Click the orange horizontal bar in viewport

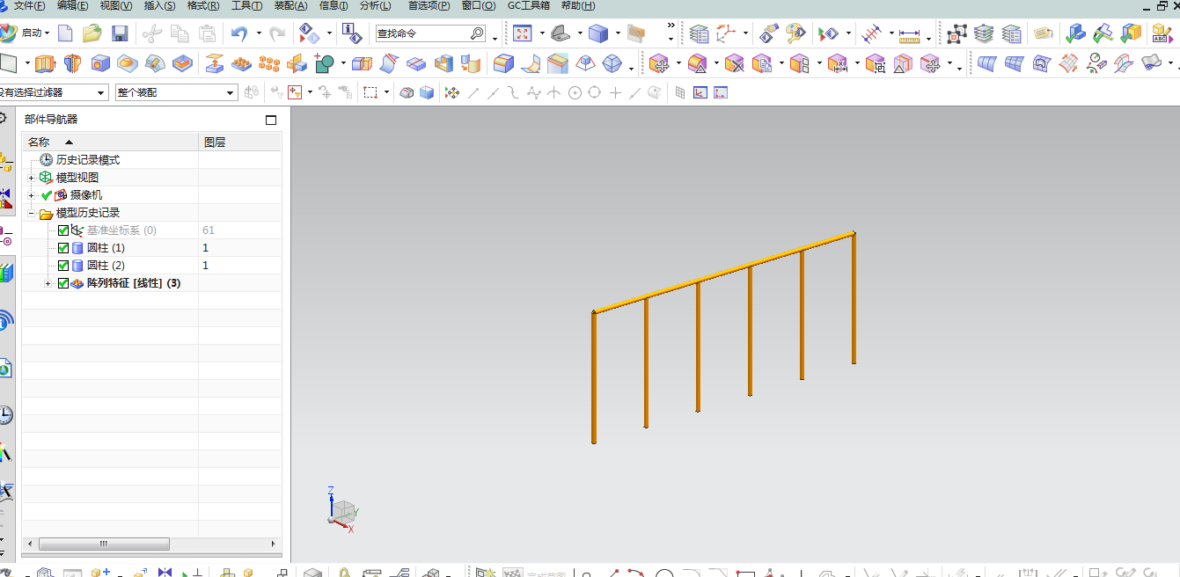[723, 273]
